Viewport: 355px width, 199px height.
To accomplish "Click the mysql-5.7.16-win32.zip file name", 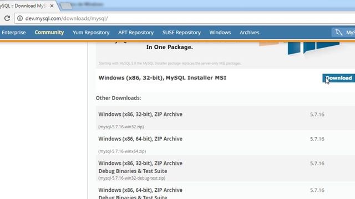I will tap(121, 127).
